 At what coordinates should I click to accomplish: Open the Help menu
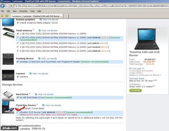click(39, 11)
